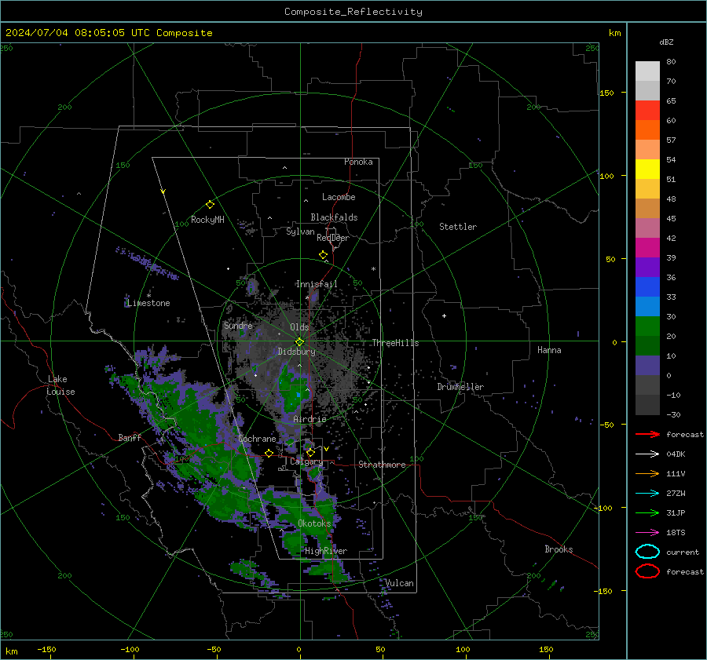Click the Vulcan city label
The image size is (707, 660).
click(400, 583)
